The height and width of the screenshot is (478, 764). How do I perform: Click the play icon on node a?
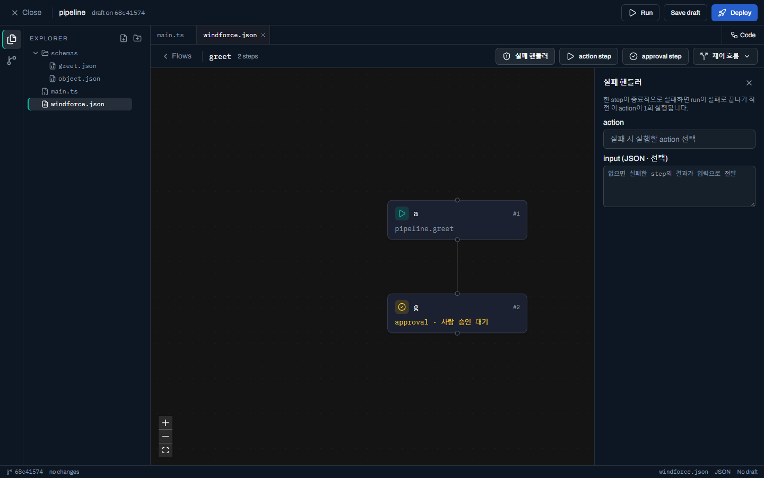tap(402, 214)
